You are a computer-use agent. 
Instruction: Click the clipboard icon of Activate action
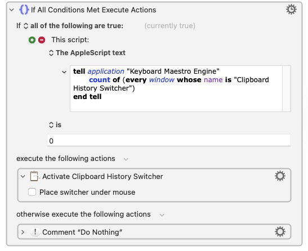[x=34, y=176]
